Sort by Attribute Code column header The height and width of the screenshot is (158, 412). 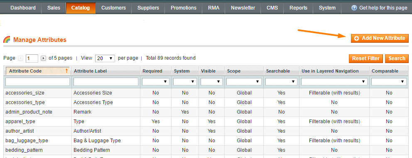tap(37, 71)
